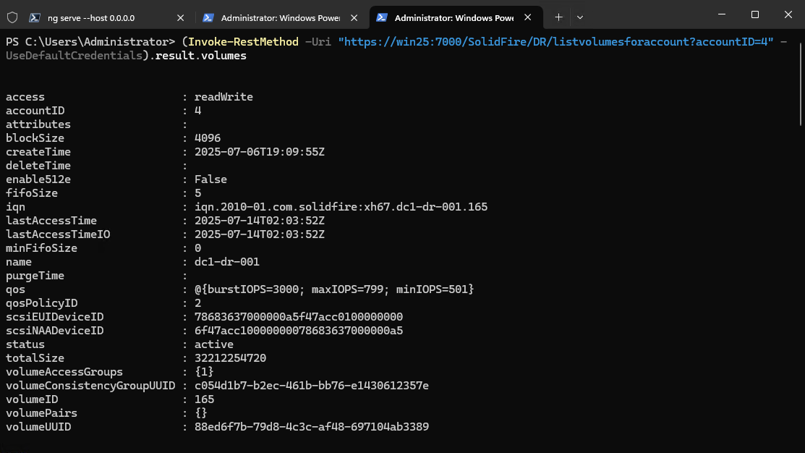
Task: Click the status value 'active'
Action: click(213, 344)
